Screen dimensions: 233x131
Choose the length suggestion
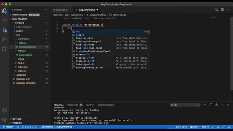point(111,35)
